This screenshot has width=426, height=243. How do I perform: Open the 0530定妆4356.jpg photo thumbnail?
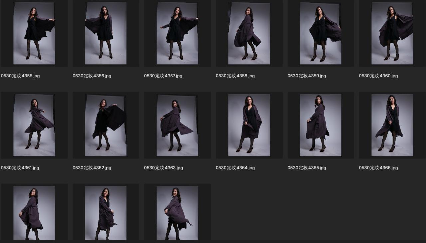(x=106, y=33)
